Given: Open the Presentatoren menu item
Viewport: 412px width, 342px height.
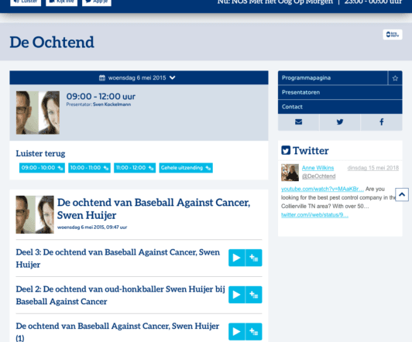Looking at the screenshot, I should point(340,92).
